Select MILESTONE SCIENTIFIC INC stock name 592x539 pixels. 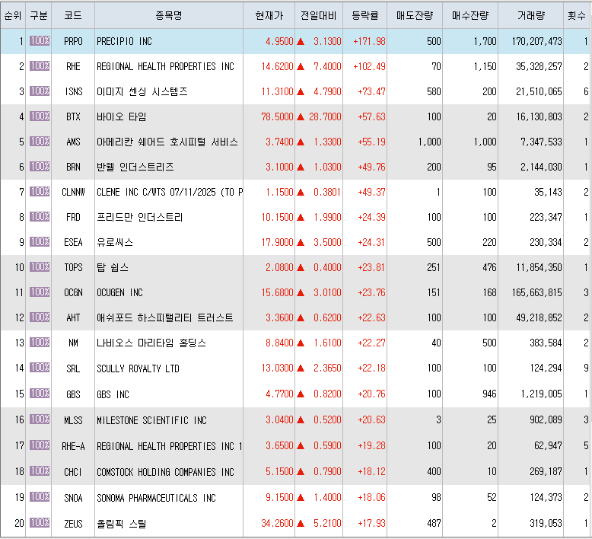151,420
